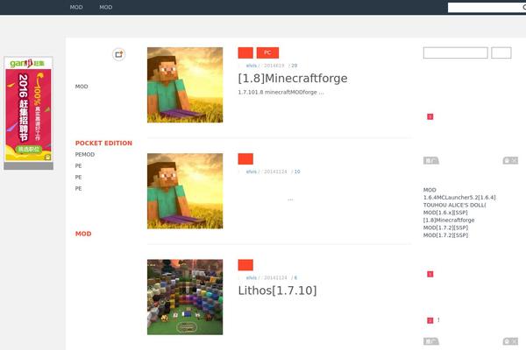Screen dimensions: 526x350
Task: Click left grey tab above the MOD list
Action: [431, 161]
